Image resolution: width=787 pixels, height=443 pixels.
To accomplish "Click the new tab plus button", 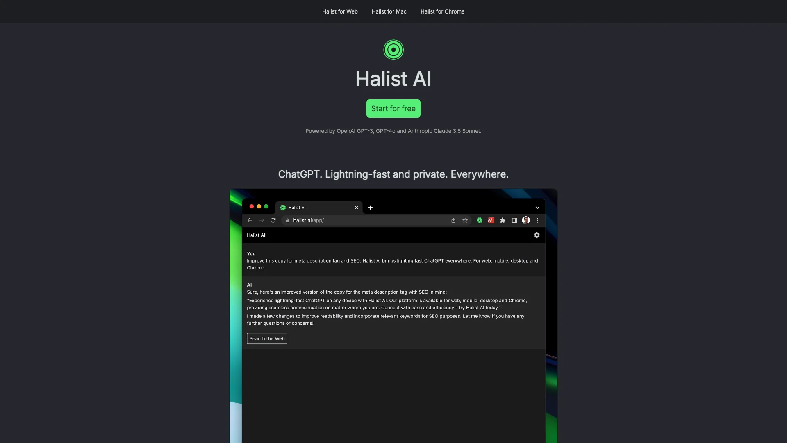I will [x=370, y=207].
